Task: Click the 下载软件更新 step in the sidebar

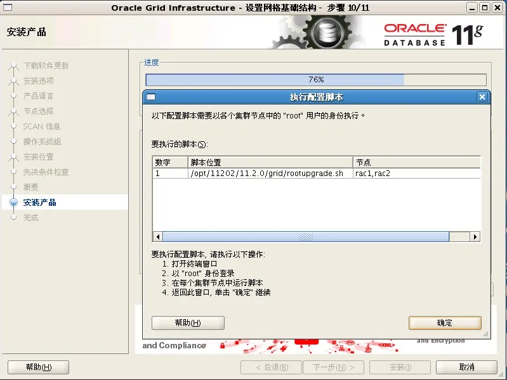Action: (x=46, y=65)
